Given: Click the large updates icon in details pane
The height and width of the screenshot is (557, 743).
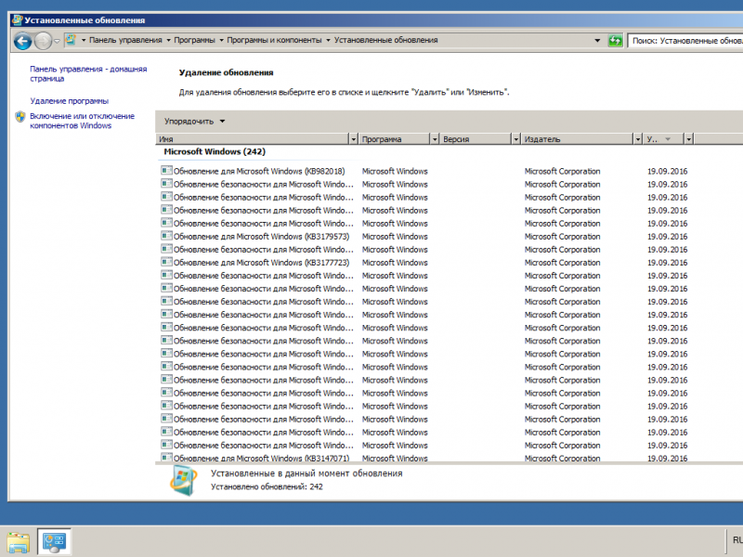Looking at the screenshot, I should 183,480.
